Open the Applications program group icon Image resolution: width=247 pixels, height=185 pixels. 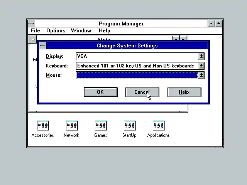tap(159, 126)
